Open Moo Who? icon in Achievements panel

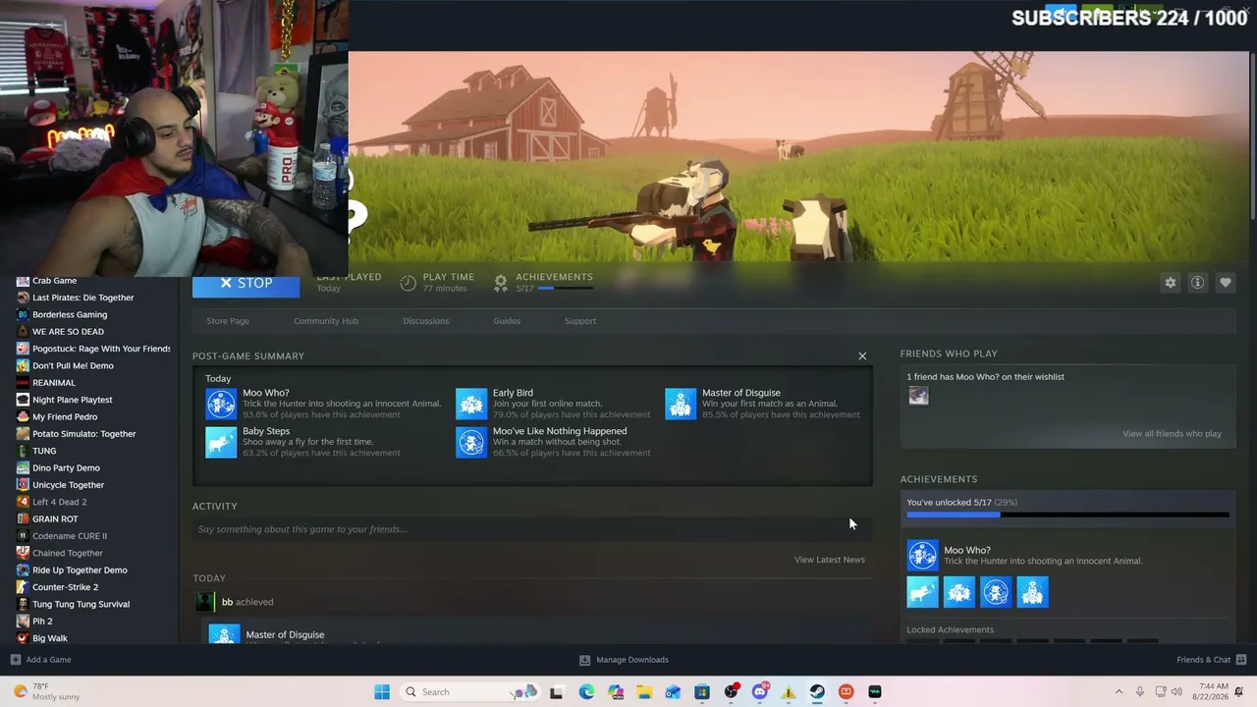point(922,556)
